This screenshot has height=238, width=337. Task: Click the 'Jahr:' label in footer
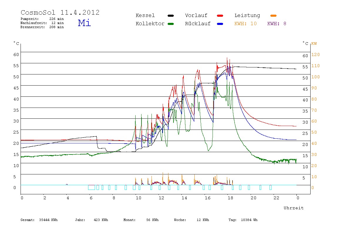point(80,220)
